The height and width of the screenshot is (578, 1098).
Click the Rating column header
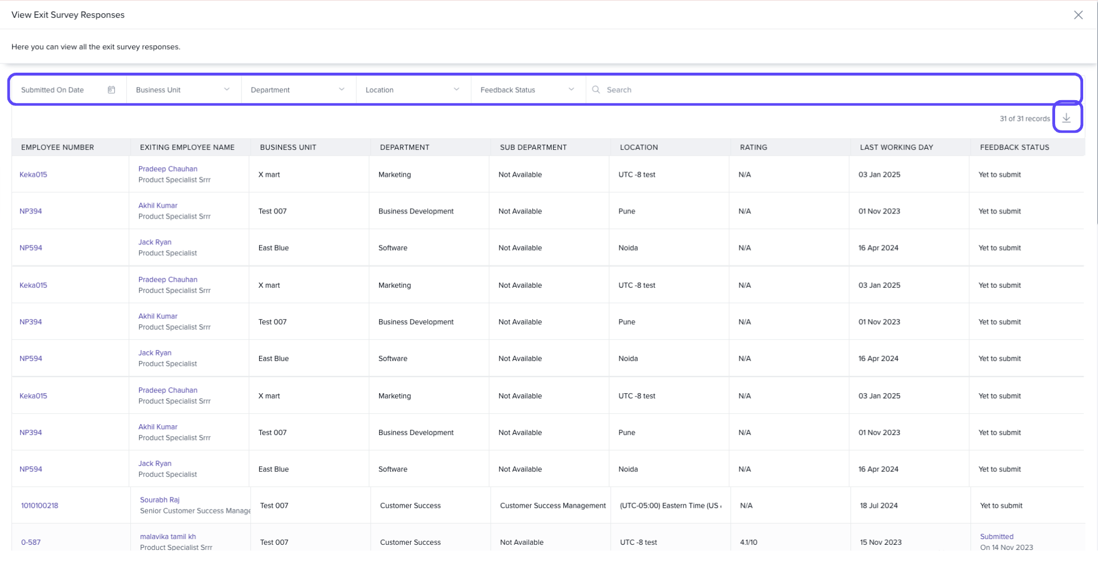(753, 147)
